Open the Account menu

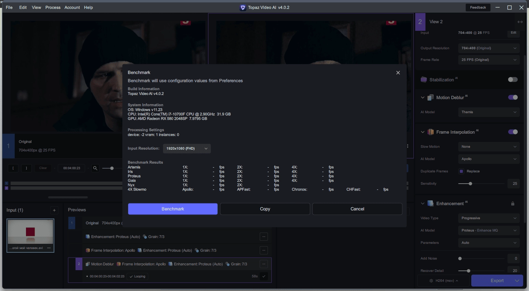coord(72,8)
